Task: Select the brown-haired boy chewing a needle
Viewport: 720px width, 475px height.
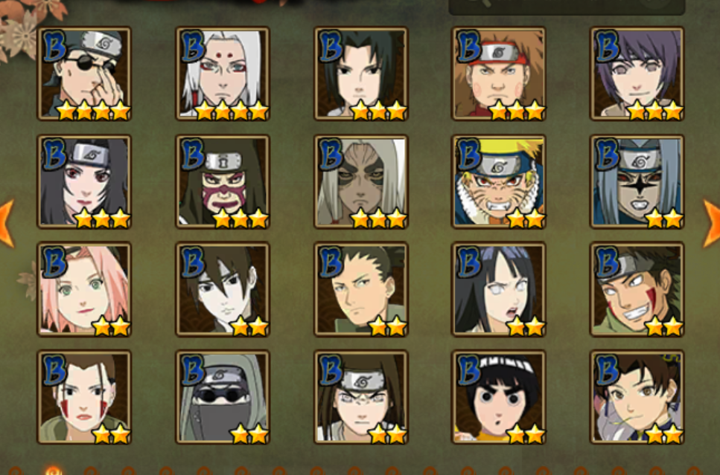Action: (637, 397)
